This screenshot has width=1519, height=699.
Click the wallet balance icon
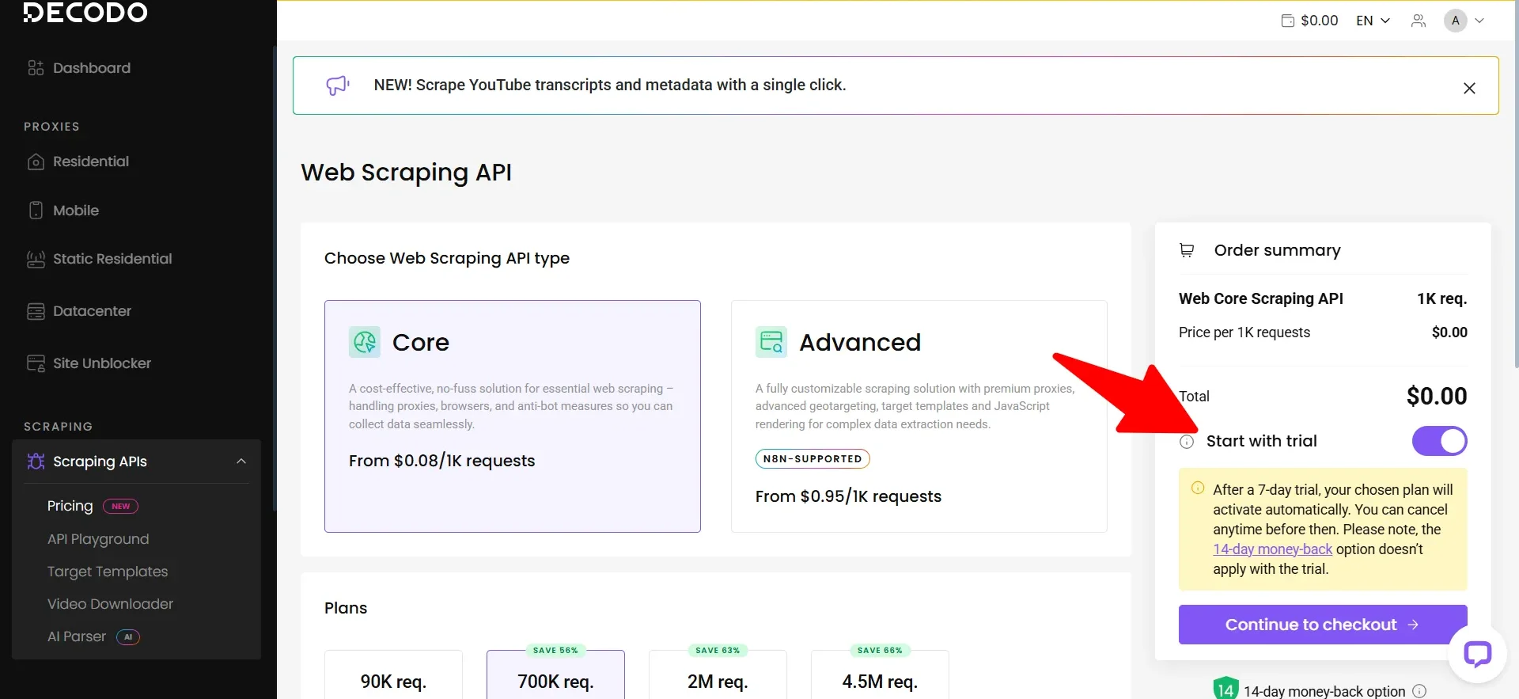point(1288,21)
